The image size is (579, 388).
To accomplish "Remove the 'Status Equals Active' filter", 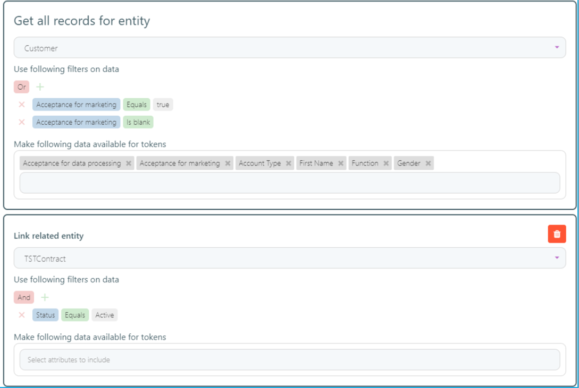I will [22, 315].
